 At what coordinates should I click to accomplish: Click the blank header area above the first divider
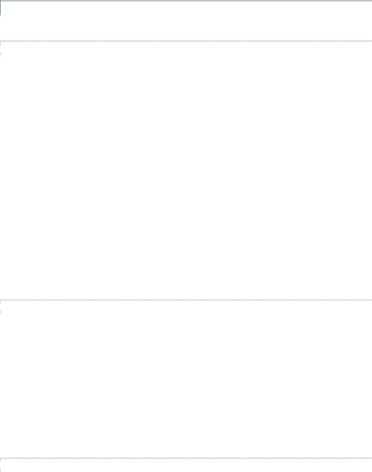tap(186, 21)
